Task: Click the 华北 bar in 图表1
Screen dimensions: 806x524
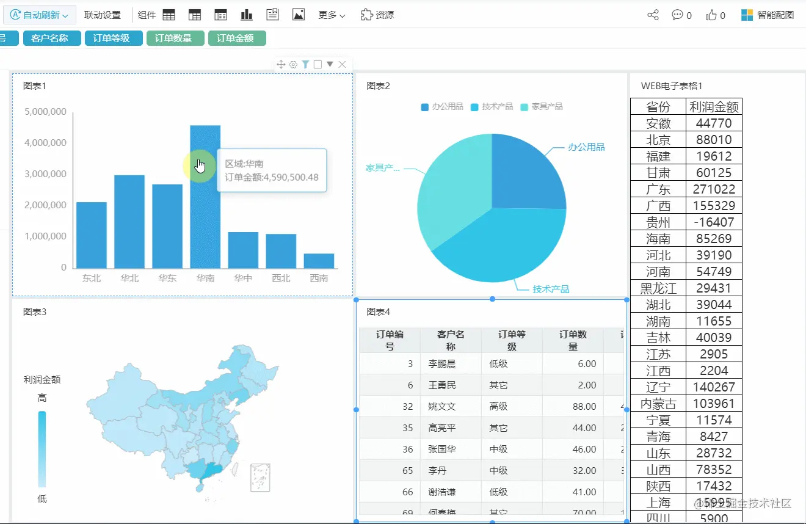Action: click(129, 222)
